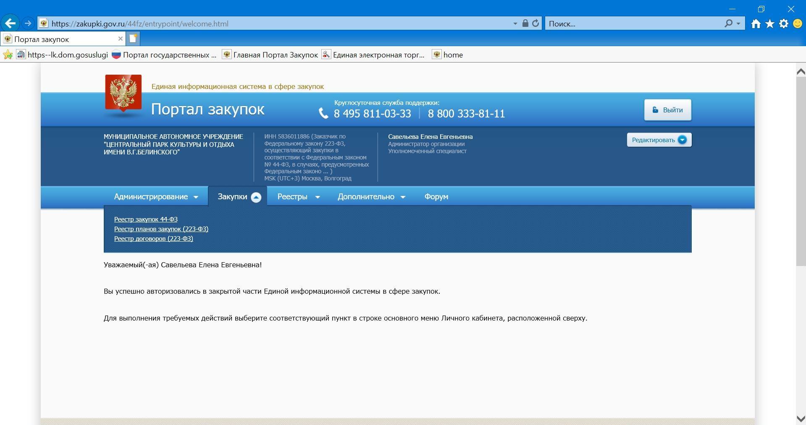This screenshot has height=425, width=806.
Task: Close the Портал закупок tab
Action: click(x=121, y=39)
